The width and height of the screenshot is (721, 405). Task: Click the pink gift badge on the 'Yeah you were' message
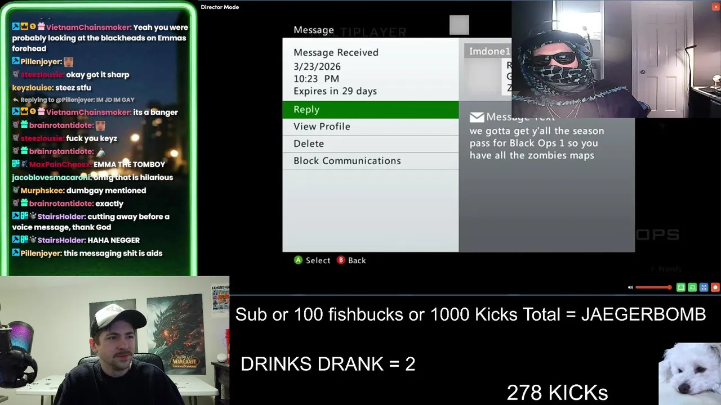[41, 27]
